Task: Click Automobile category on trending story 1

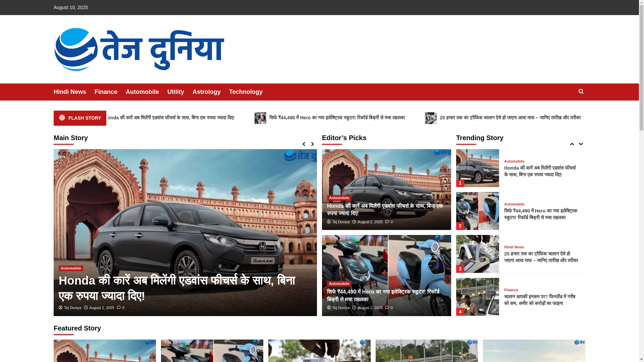Action: point(514,161)
